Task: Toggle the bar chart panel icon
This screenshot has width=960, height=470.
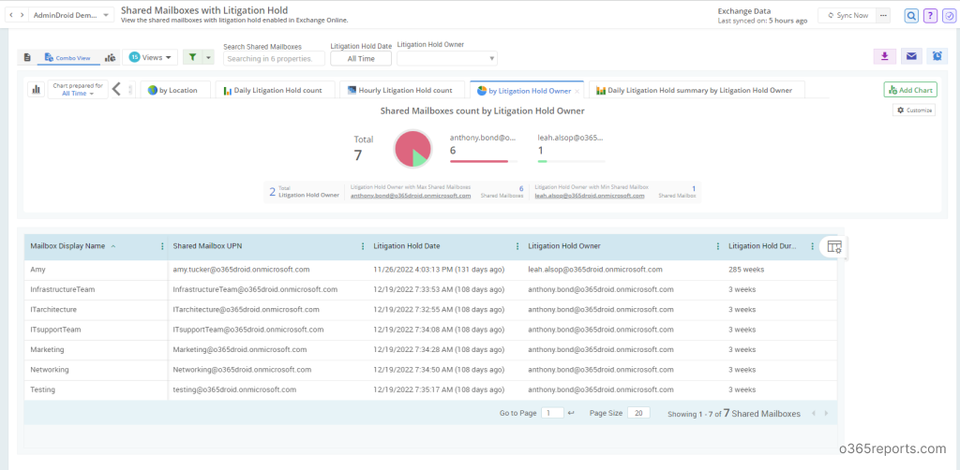Action: tap(37, 89)
